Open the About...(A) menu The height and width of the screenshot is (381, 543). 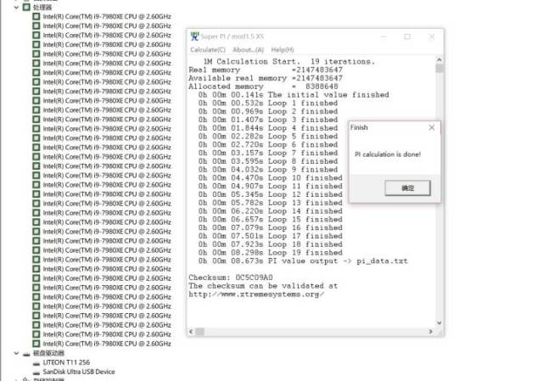249,50
